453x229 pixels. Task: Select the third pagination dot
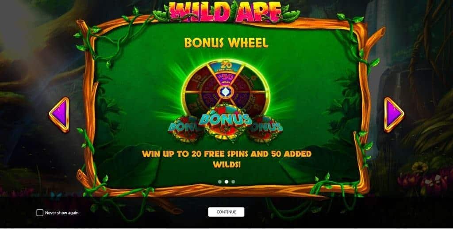coord(233,182)
